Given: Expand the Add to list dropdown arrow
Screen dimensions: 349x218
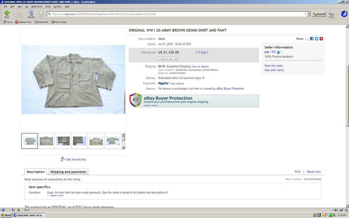Looking at the screenshot, I should tap(176, 58).
